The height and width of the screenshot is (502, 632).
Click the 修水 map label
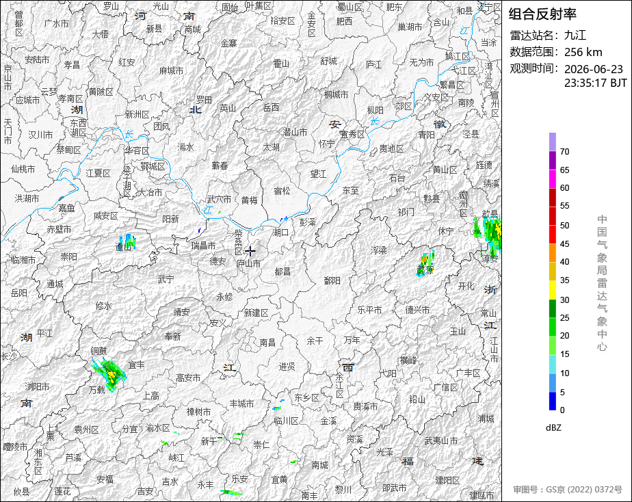[x=103, y=306]
